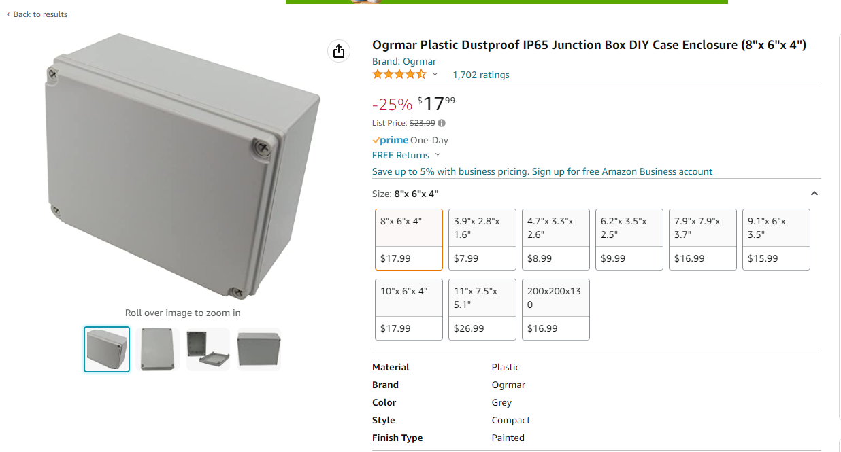Viewport: 841px width, 452px height.
Task: Click the star rating icons
Action: click(399, 75)
